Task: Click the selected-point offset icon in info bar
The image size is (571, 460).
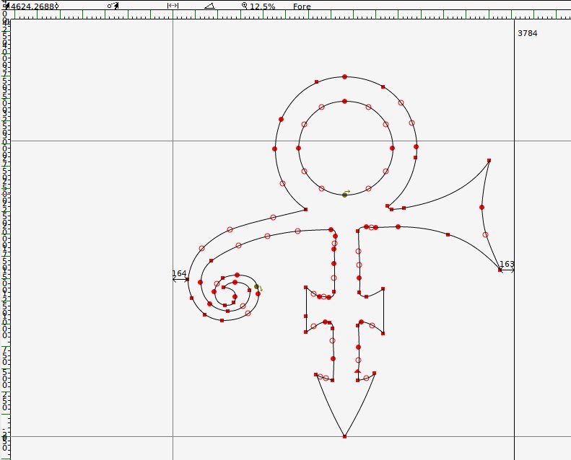Action: pyautogui.click(x=113, y=6)
